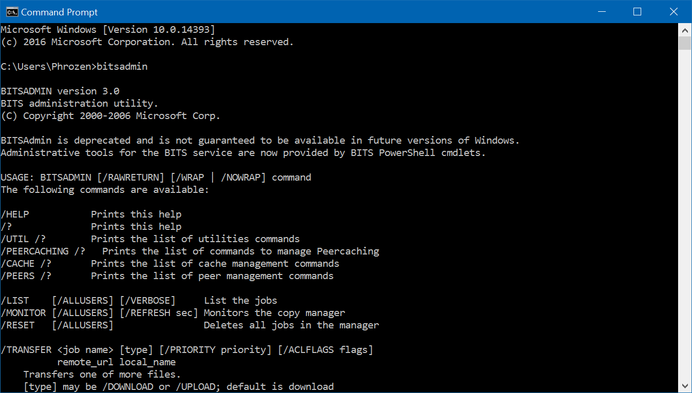The image size is (692, 393).
Task: Click the /PEERS /? command entry
Action: tap(26, 276)
